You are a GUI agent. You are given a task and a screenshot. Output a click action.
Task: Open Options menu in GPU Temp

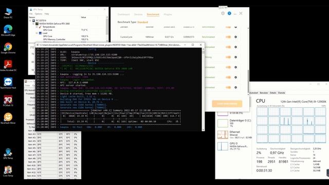point(39,14)
